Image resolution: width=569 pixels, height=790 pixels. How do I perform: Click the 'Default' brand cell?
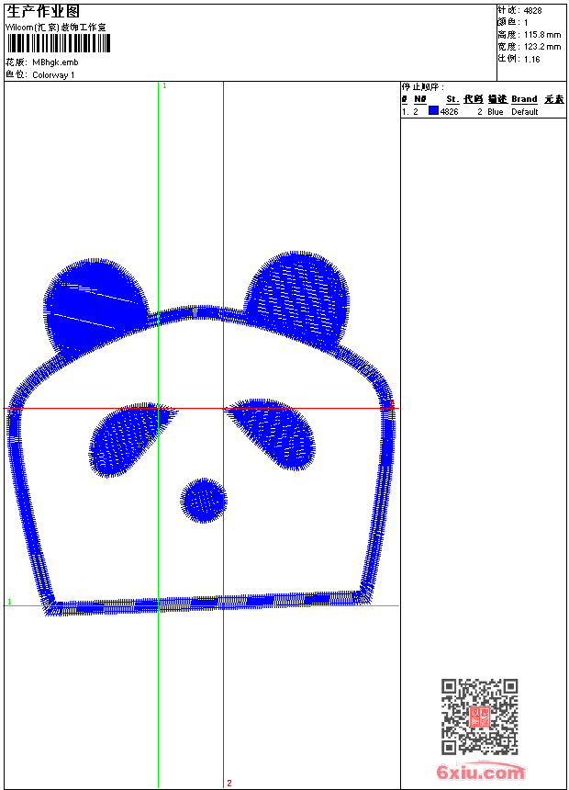[x=525, y=112]
